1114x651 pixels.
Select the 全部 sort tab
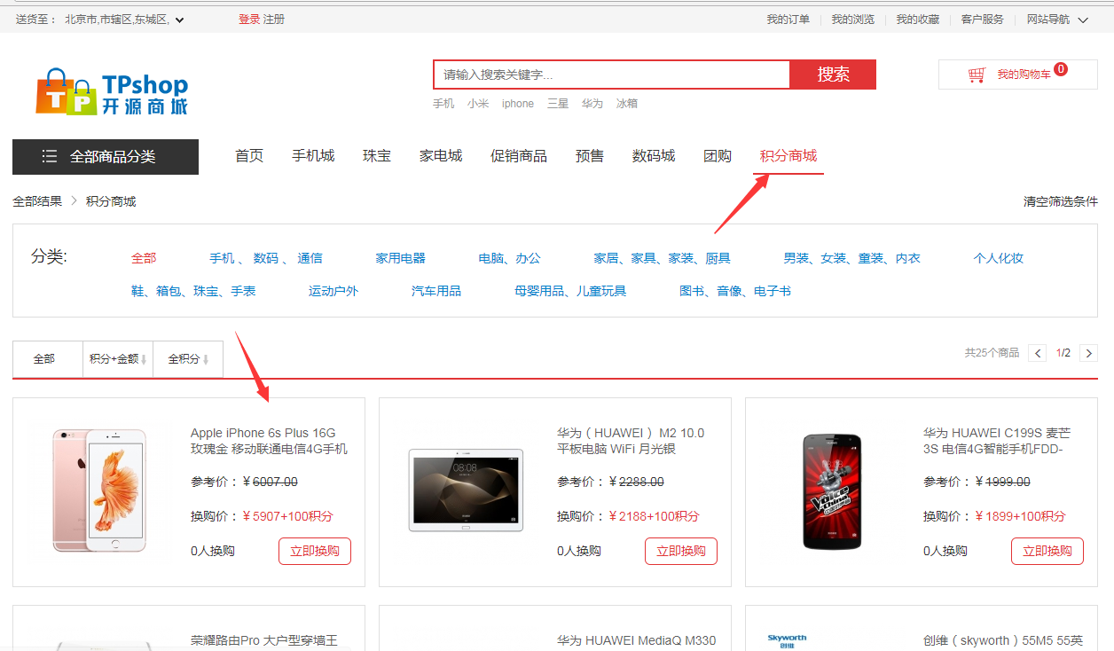44,359
